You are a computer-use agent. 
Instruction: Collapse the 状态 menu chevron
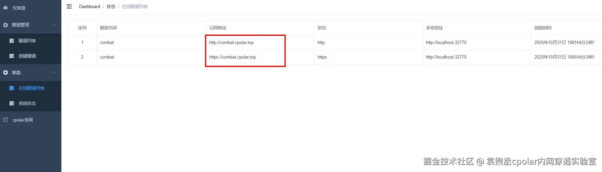(54, 72)
